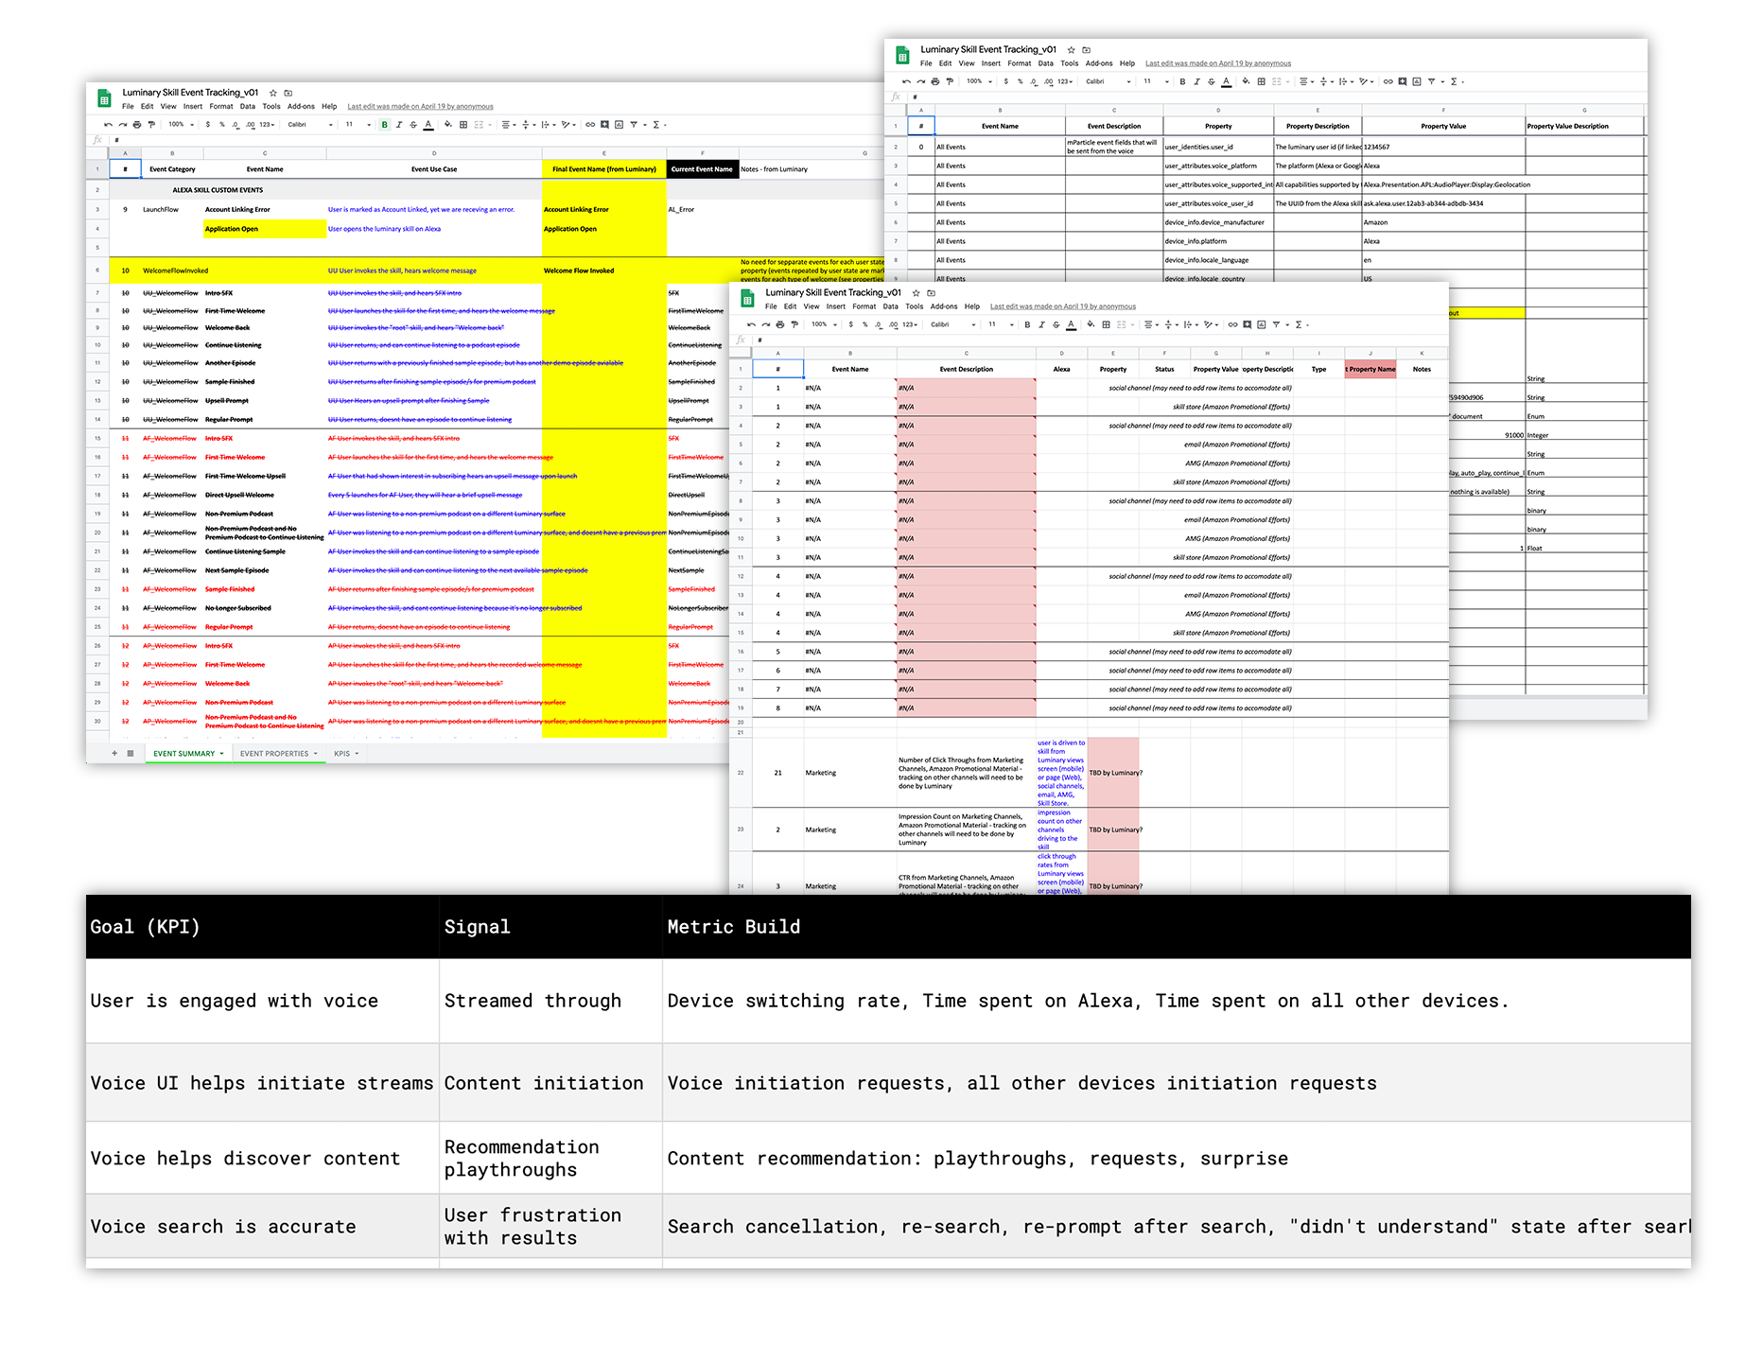Screen dimensions: 1763x1345
Task: Open Calibri font dropdown in top-right window
Action: [1108, 81]
